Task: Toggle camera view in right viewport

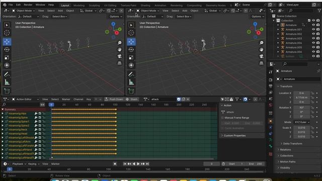Action: coord(261,56)
